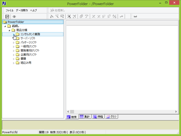
Task: Click the right arrow toolbar icon
Action: [x=121, y=16]
